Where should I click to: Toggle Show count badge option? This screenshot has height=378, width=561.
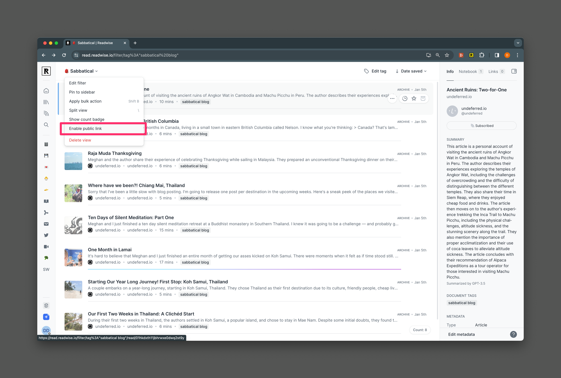pyautogui.click(x=87, y=119)
